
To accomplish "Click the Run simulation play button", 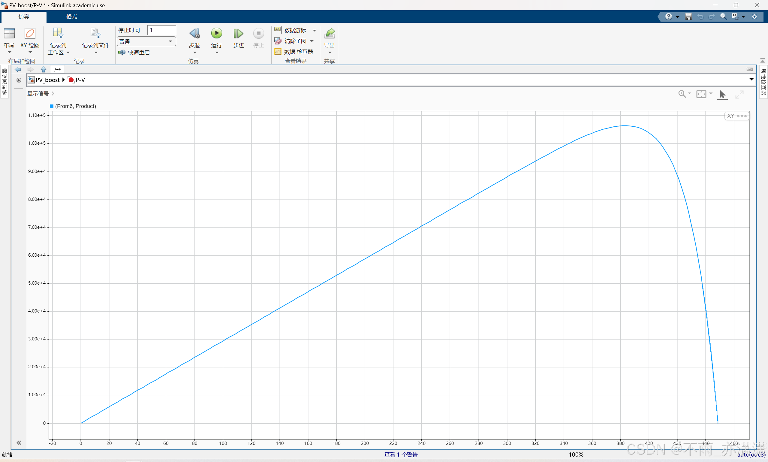I will point(216,33).
